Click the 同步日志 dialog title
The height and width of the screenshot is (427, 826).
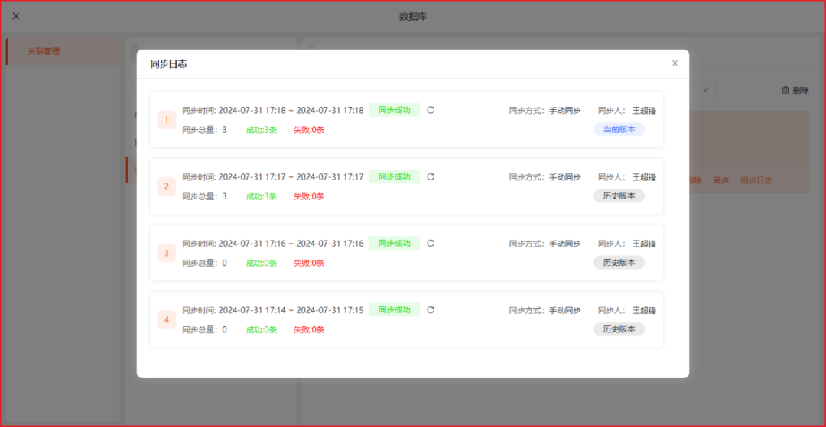[x=168, y=64]
